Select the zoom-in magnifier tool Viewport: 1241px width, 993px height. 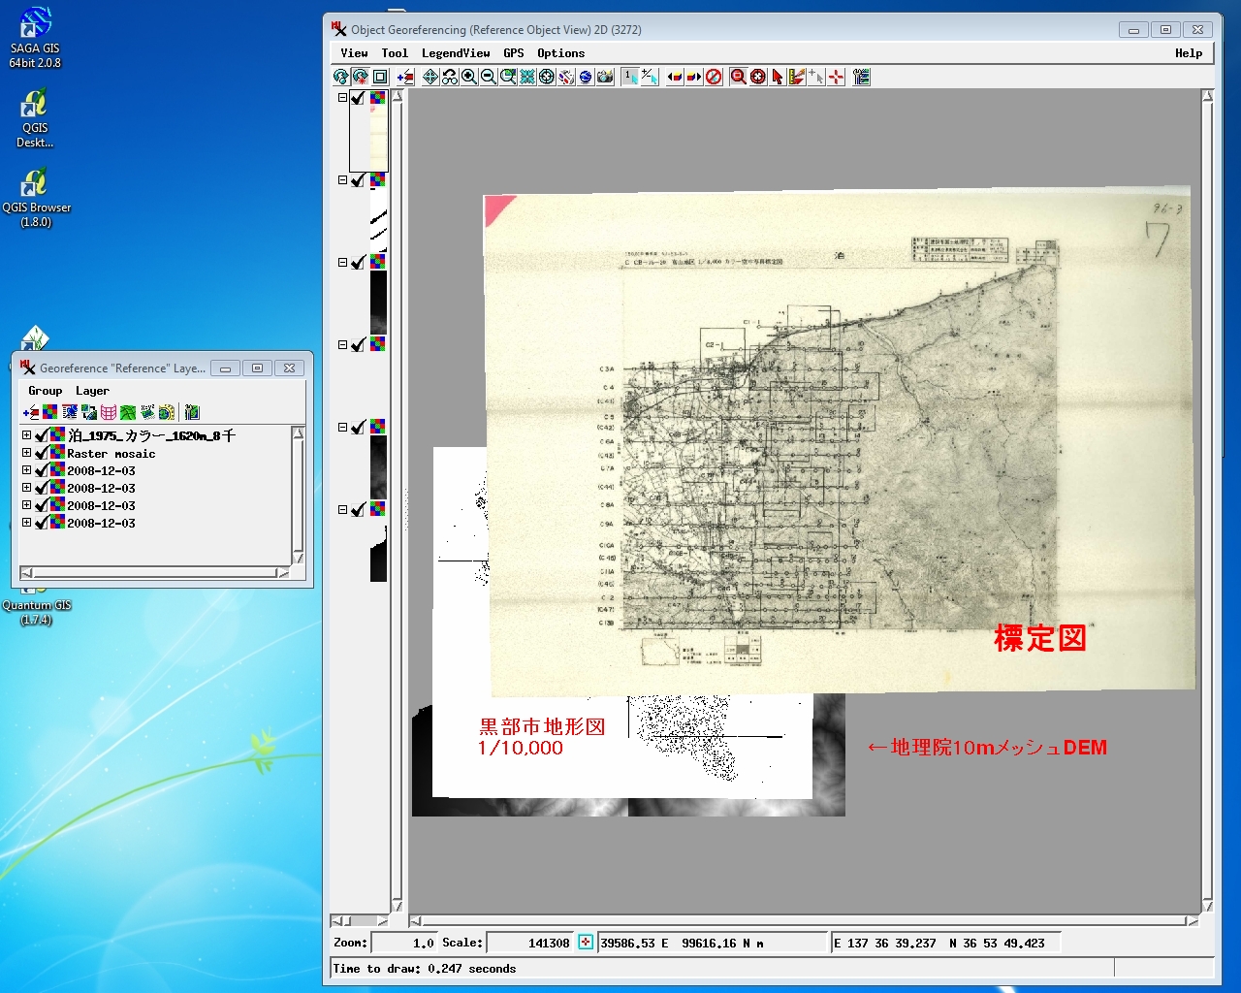tap(468, 77)
